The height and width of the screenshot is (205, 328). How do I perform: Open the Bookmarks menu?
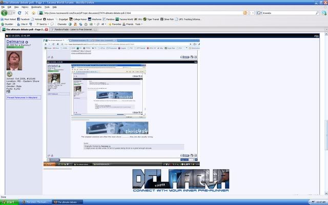pos(36,7)
